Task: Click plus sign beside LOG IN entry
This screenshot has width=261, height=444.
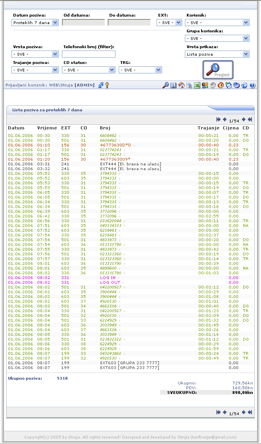Action: pyautogui.click(x=119, y=278)
